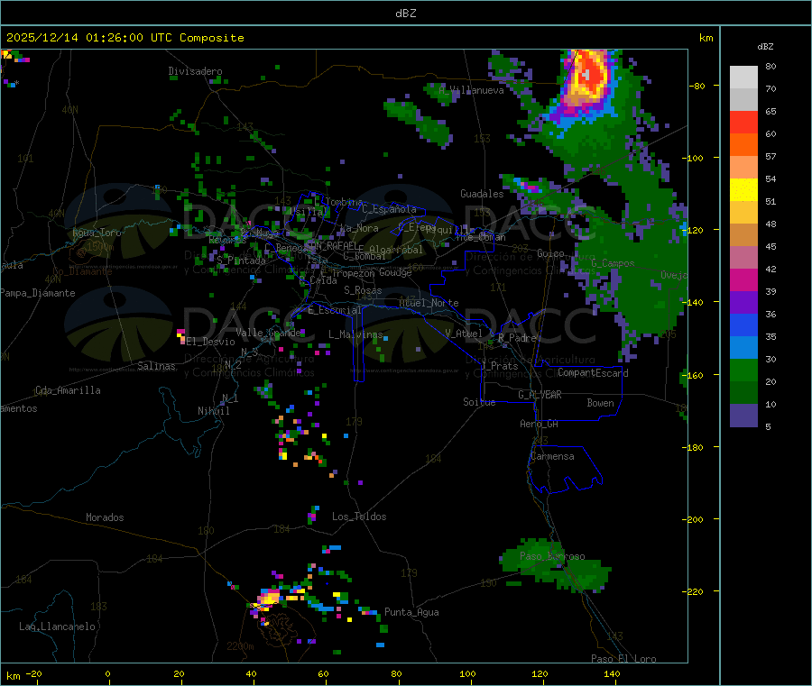
Task: Select the 30 dBZ green swatch
Action: coord(743,370)
